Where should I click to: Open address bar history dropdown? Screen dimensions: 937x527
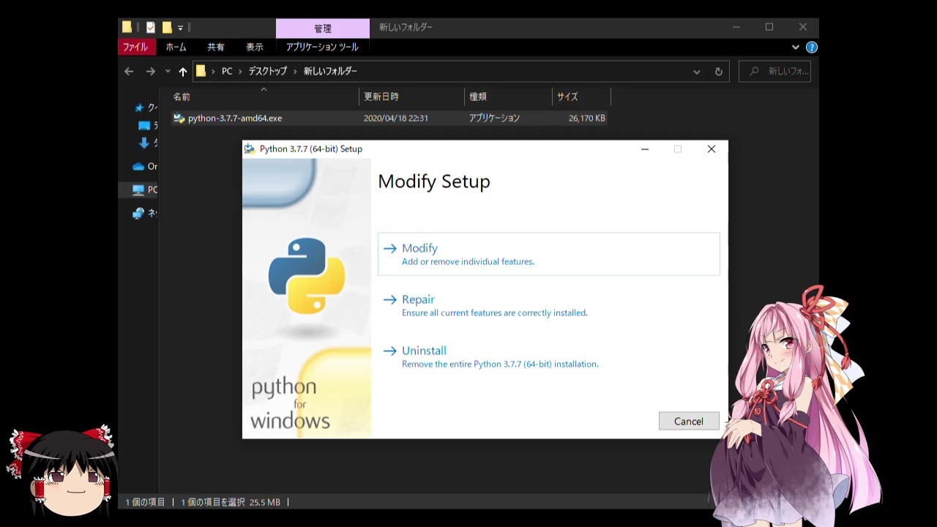tap(697, 71)
